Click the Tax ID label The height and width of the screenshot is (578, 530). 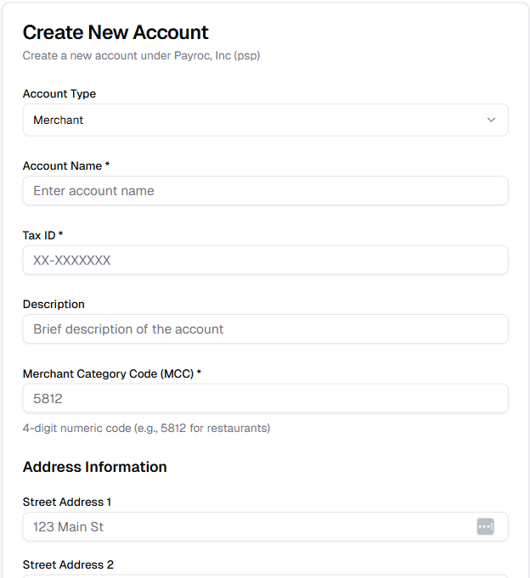point(39,235)
